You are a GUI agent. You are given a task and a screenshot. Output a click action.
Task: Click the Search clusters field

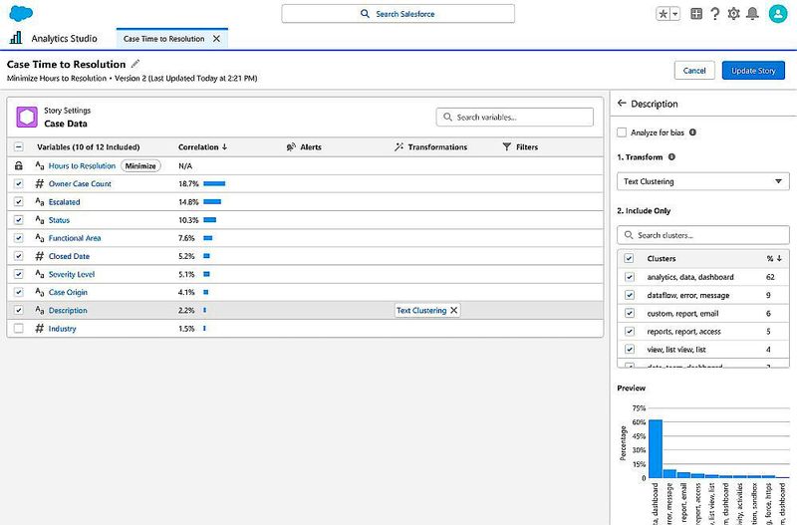[x=703, y=235]
